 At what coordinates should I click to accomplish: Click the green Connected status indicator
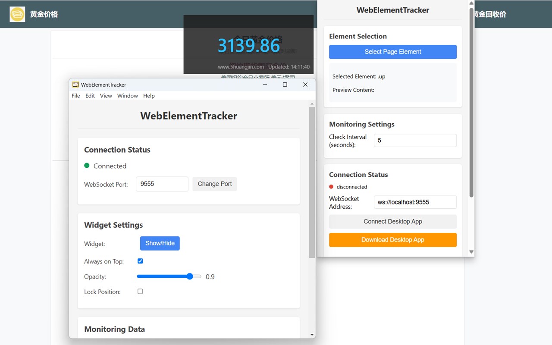pyautogui.click(x=87, y=166)
